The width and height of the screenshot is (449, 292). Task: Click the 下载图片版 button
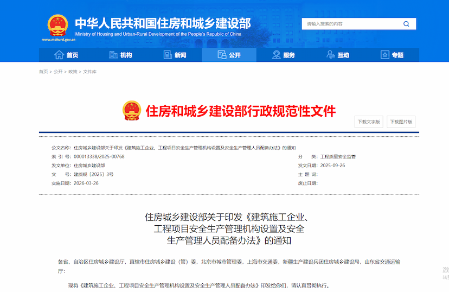(402, 122)
